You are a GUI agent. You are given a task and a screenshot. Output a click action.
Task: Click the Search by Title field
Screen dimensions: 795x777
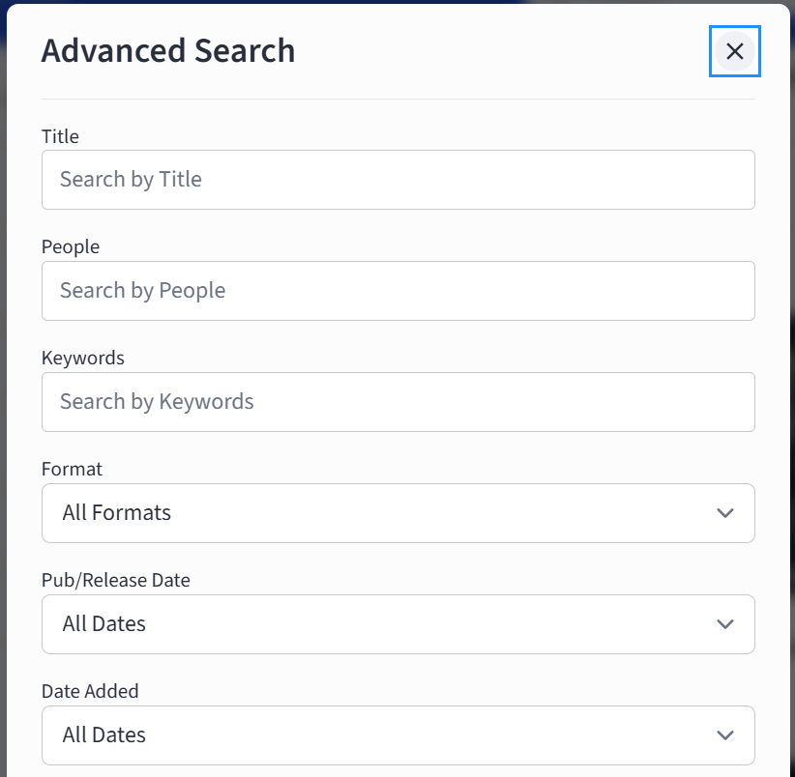tap(398, 180)
